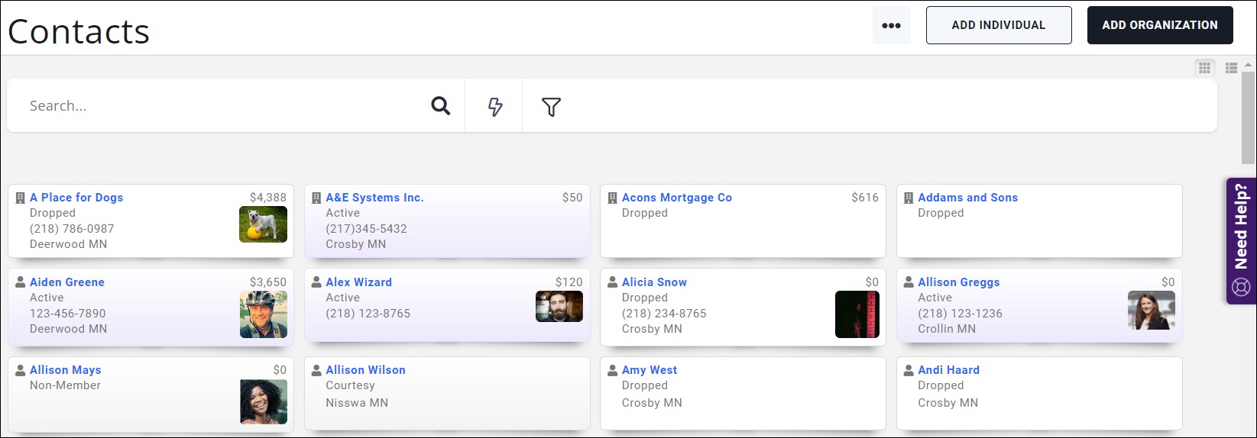
Task: Click the vertical scrollbar thumb
Action: click(x=1249, y=118)
